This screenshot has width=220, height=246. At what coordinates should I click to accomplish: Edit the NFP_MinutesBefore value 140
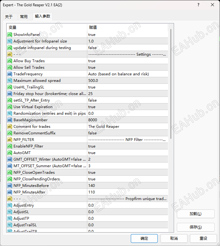click(x=127, y=186)
